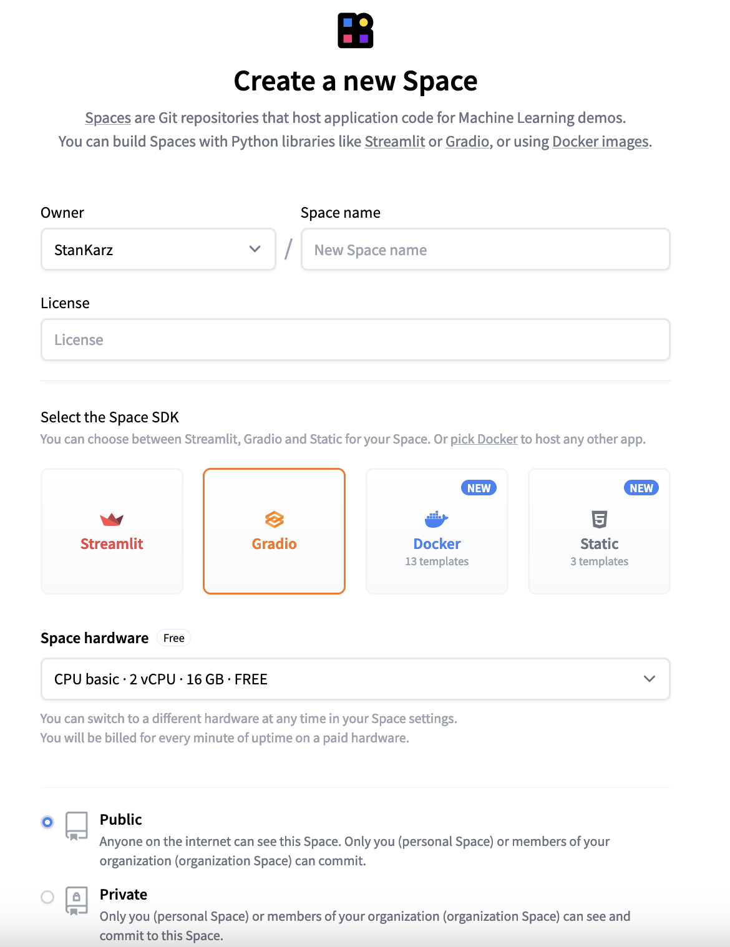This screenshot has width=730, height=947.
Task: Open the Spaces documentation link
Action: pos(108,118)
